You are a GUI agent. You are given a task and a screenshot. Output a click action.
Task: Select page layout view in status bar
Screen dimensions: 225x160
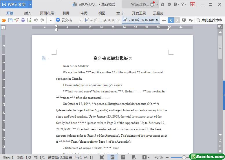[x=112, y=157]
